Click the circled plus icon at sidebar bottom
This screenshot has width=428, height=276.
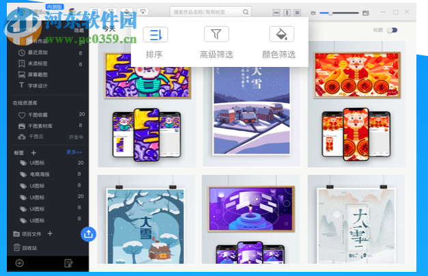coord(19,263)
